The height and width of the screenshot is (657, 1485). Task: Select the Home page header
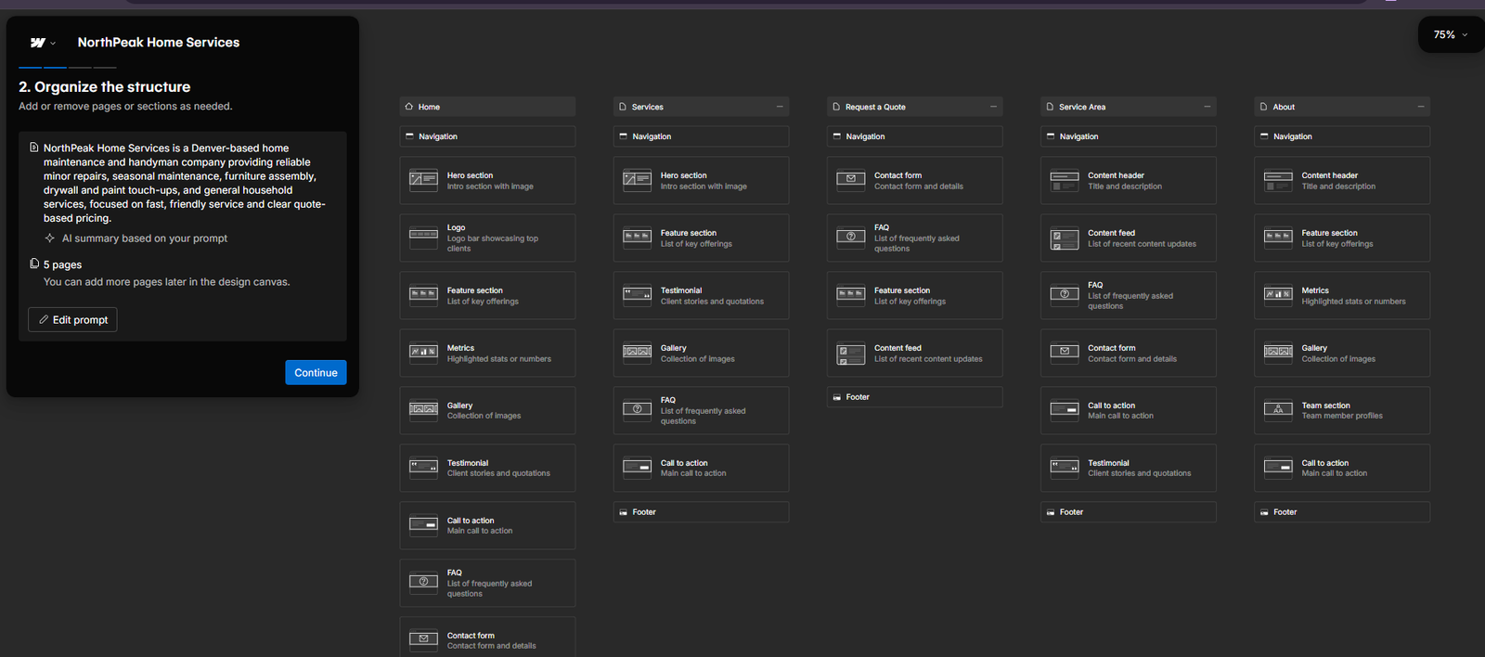[487, 107]
